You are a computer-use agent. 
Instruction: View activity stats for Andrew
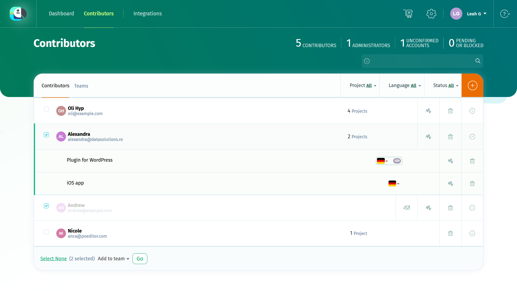click(x=428, y=208)
